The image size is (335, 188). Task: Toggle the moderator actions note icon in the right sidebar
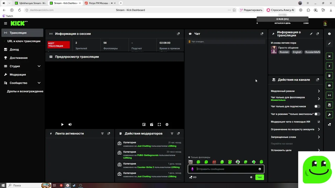tap(329, 76)
